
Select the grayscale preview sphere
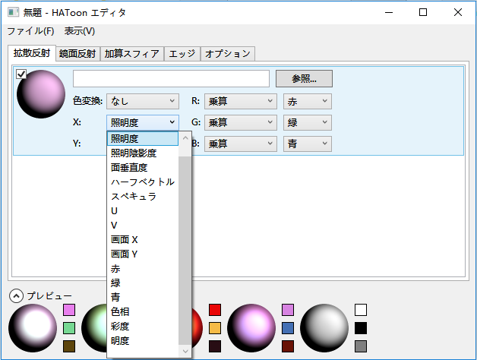pyautogui.click(x=324, y=328)
